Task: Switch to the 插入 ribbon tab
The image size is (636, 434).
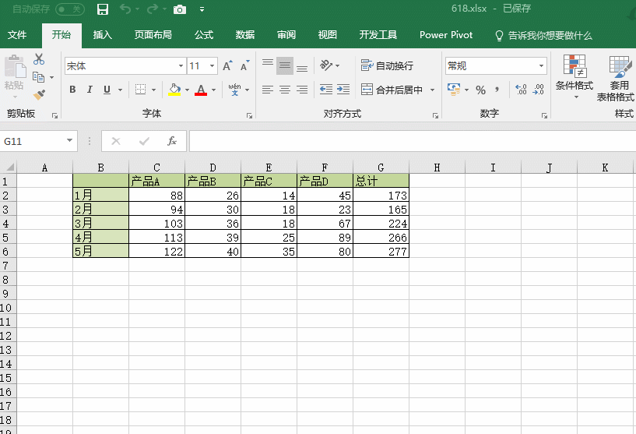Action: 103,35
